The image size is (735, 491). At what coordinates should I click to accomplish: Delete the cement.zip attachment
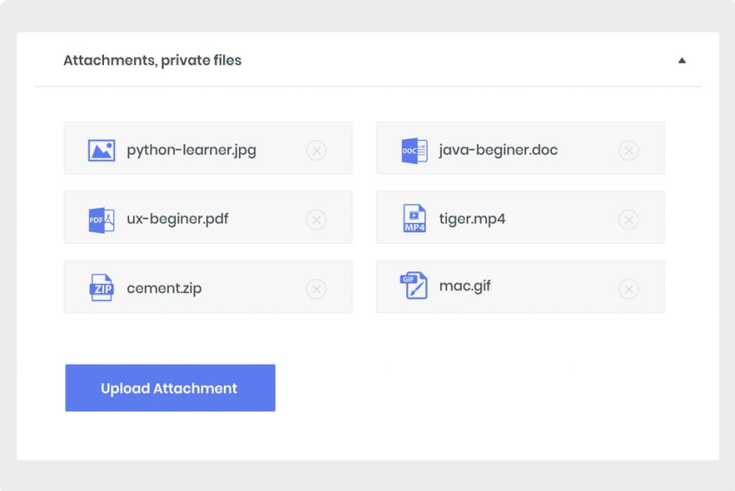(x=316, y=289)
